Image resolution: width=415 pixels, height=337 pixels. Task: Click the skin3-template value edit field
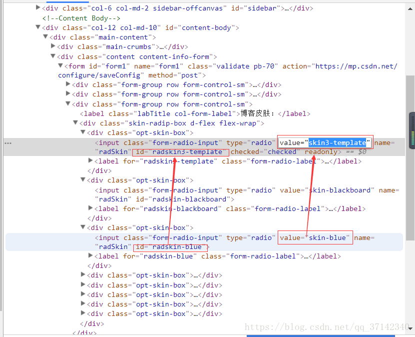tap(325, 143)
